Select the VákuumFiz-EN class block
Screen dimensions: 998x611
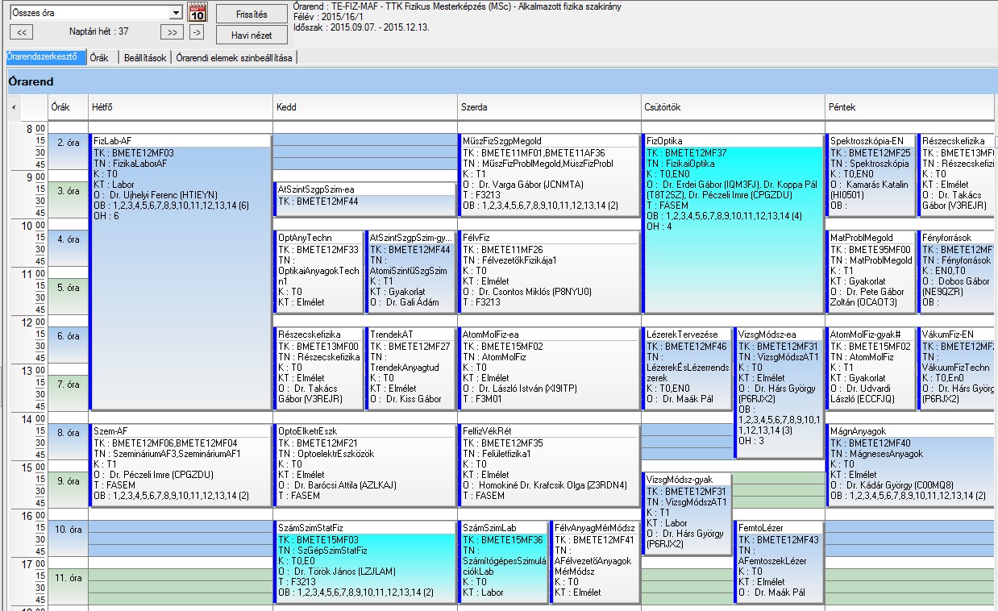click(x=958, y=369)
